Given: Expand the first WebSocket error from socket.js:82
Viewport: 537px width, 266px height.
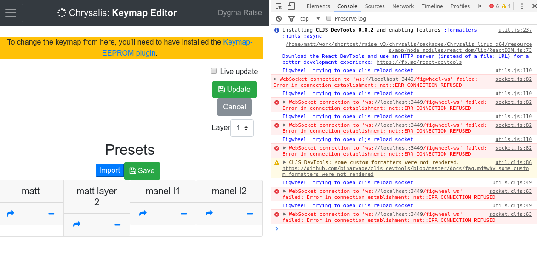Looking at the screenshot, I should 275,79.
